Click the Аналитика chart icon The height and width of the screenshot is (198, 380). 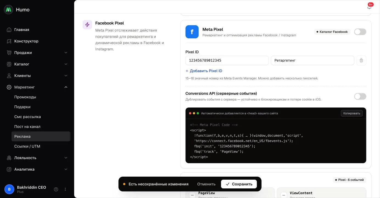[x=9, y=169]
